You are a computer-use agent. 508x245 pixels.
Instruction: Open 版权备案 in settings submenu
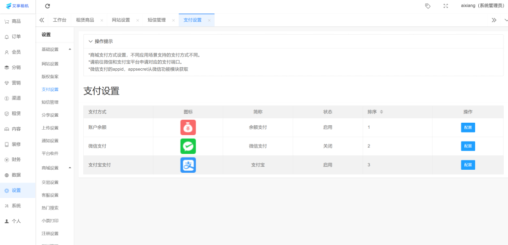click(50, 77)
